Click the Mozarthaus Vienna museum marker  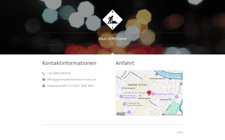[x=153, y=94]
